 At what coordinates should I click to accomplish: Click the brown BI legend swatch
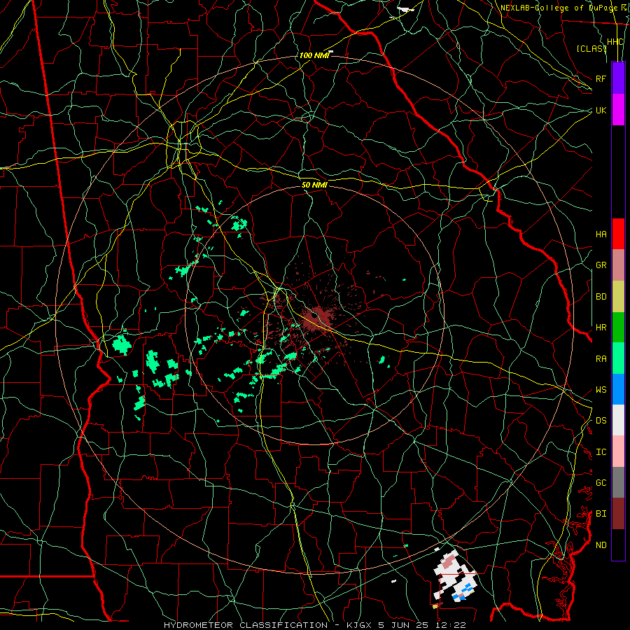tap(618, 514)
